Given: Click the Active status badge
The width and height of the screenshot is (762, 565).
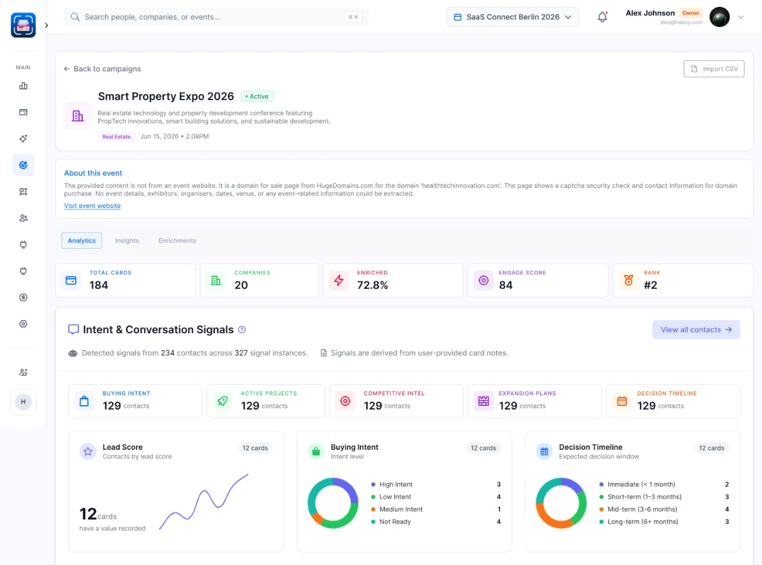Looking at the screenshot, I should tap(257, 96).
